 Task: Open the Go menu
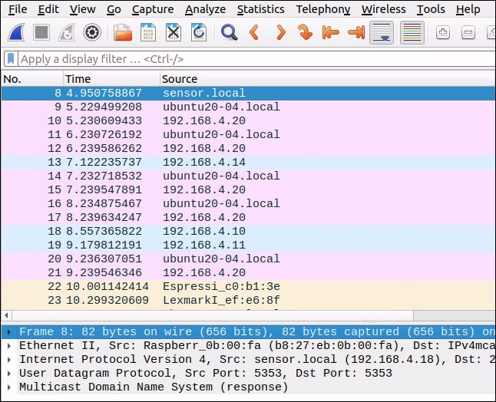[114, 9]
